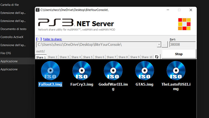Select the Fallout3.img ISO disc icon
209x118 pixels.
click(50, 71)
